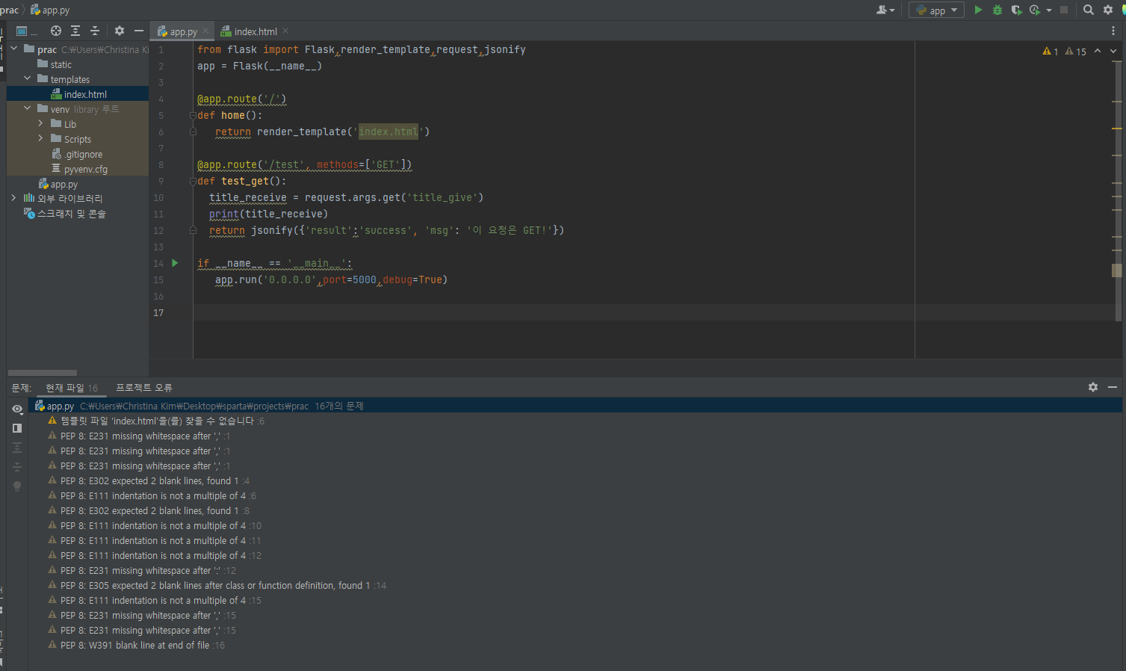Click the profiler run icon in the toolbar
The width and height of the screenshot is (1126, 671).
pyautogui.click(x=1035, y=10)
